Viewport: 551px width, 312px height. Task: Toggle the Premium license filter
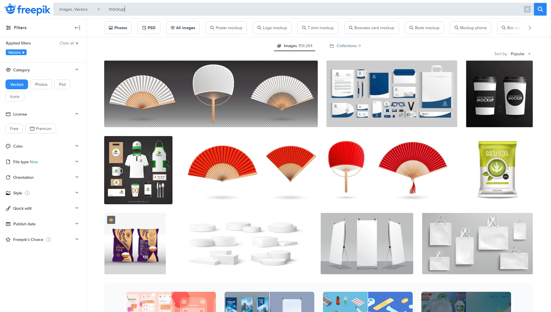pyautogui.click(x=41, y=129)
